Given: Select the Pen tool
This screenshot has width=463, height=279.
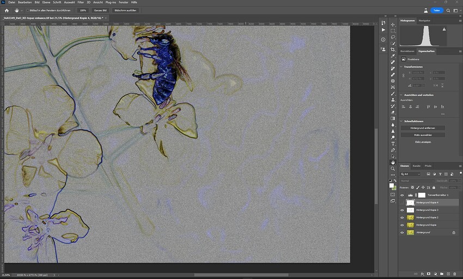Looking at the screenshot, I should 393,150.
